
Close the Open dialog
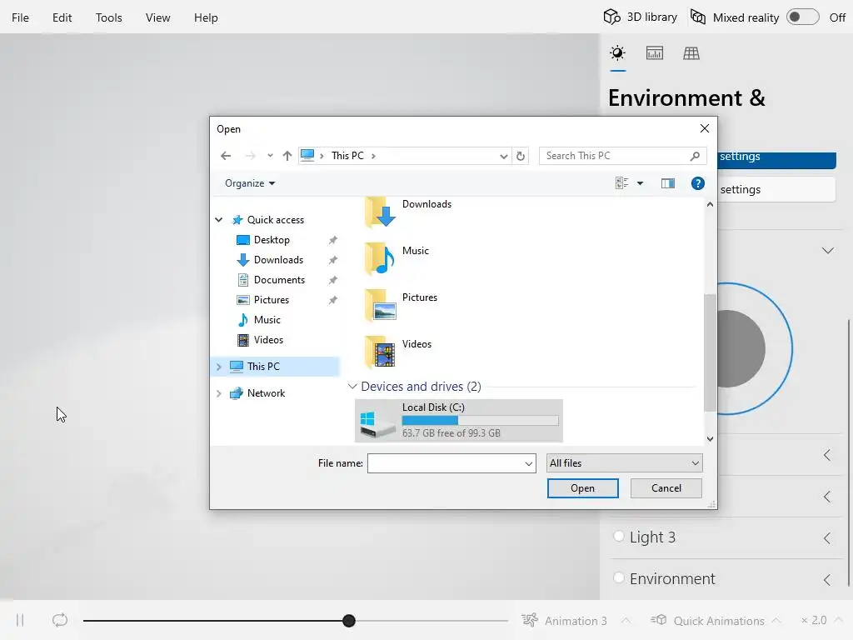click(x=705, y=128)
